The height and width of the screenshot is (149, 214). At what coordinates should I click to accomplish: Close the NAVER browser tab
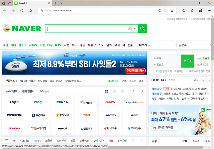click(x=49, y=3)
